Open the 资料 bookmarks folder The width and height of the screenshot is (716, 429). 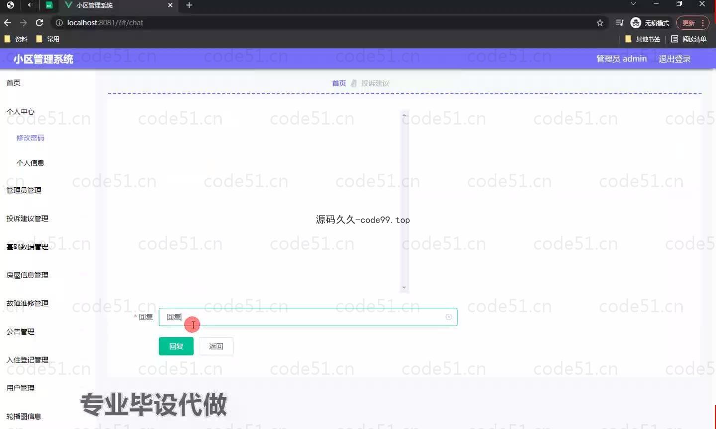[16, 39]
